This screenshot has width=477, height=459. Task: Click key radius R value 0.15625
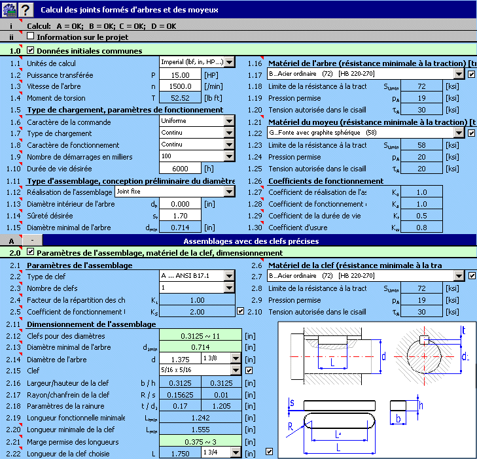[180, 395]
